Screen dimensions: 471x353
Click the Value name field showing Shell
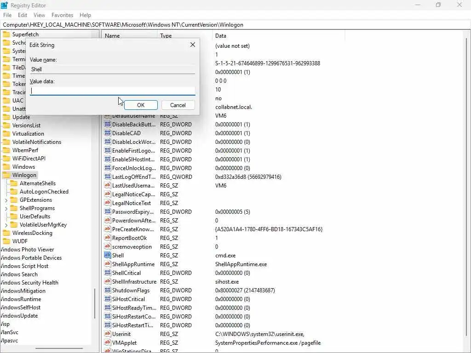point(113,69)
